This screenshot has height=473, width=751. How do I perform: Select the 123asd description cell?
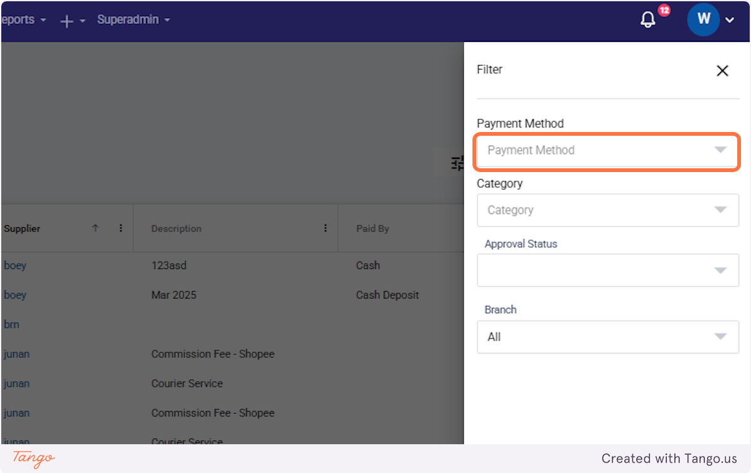pos(169,265)
